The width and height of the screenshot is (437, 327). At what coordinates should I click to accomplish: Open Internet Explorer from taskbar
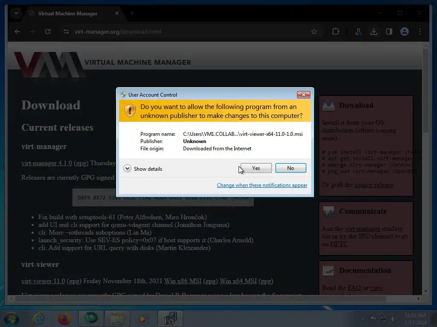coord(38,318)
